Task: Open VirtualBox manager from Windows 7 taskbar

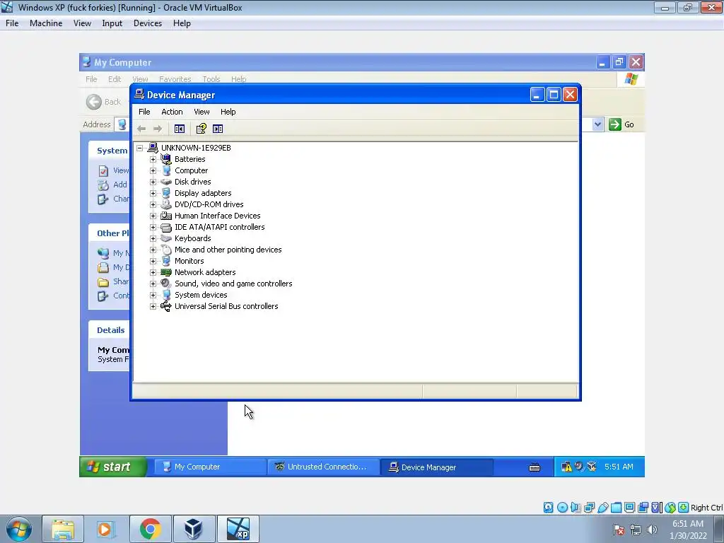Action: (x=194, y=529)
